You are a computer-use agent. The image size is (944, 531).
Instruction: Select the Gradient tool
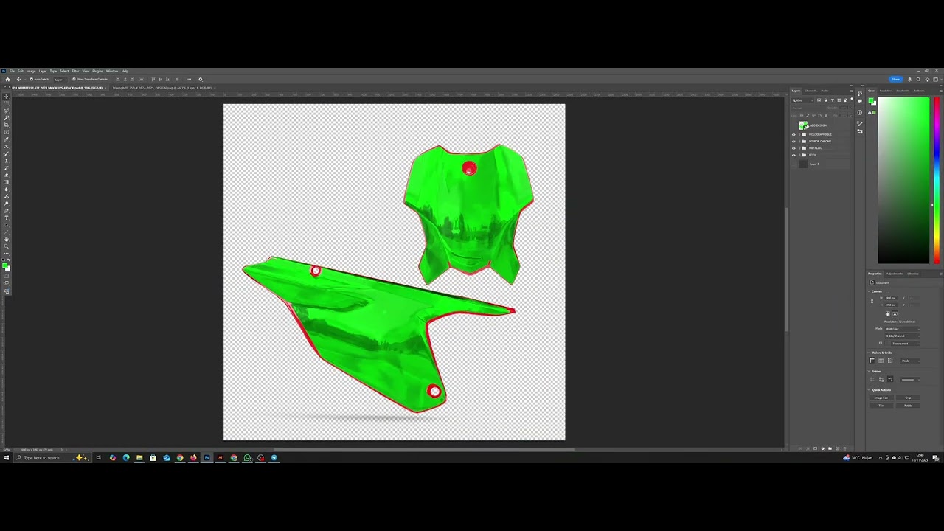6,182
